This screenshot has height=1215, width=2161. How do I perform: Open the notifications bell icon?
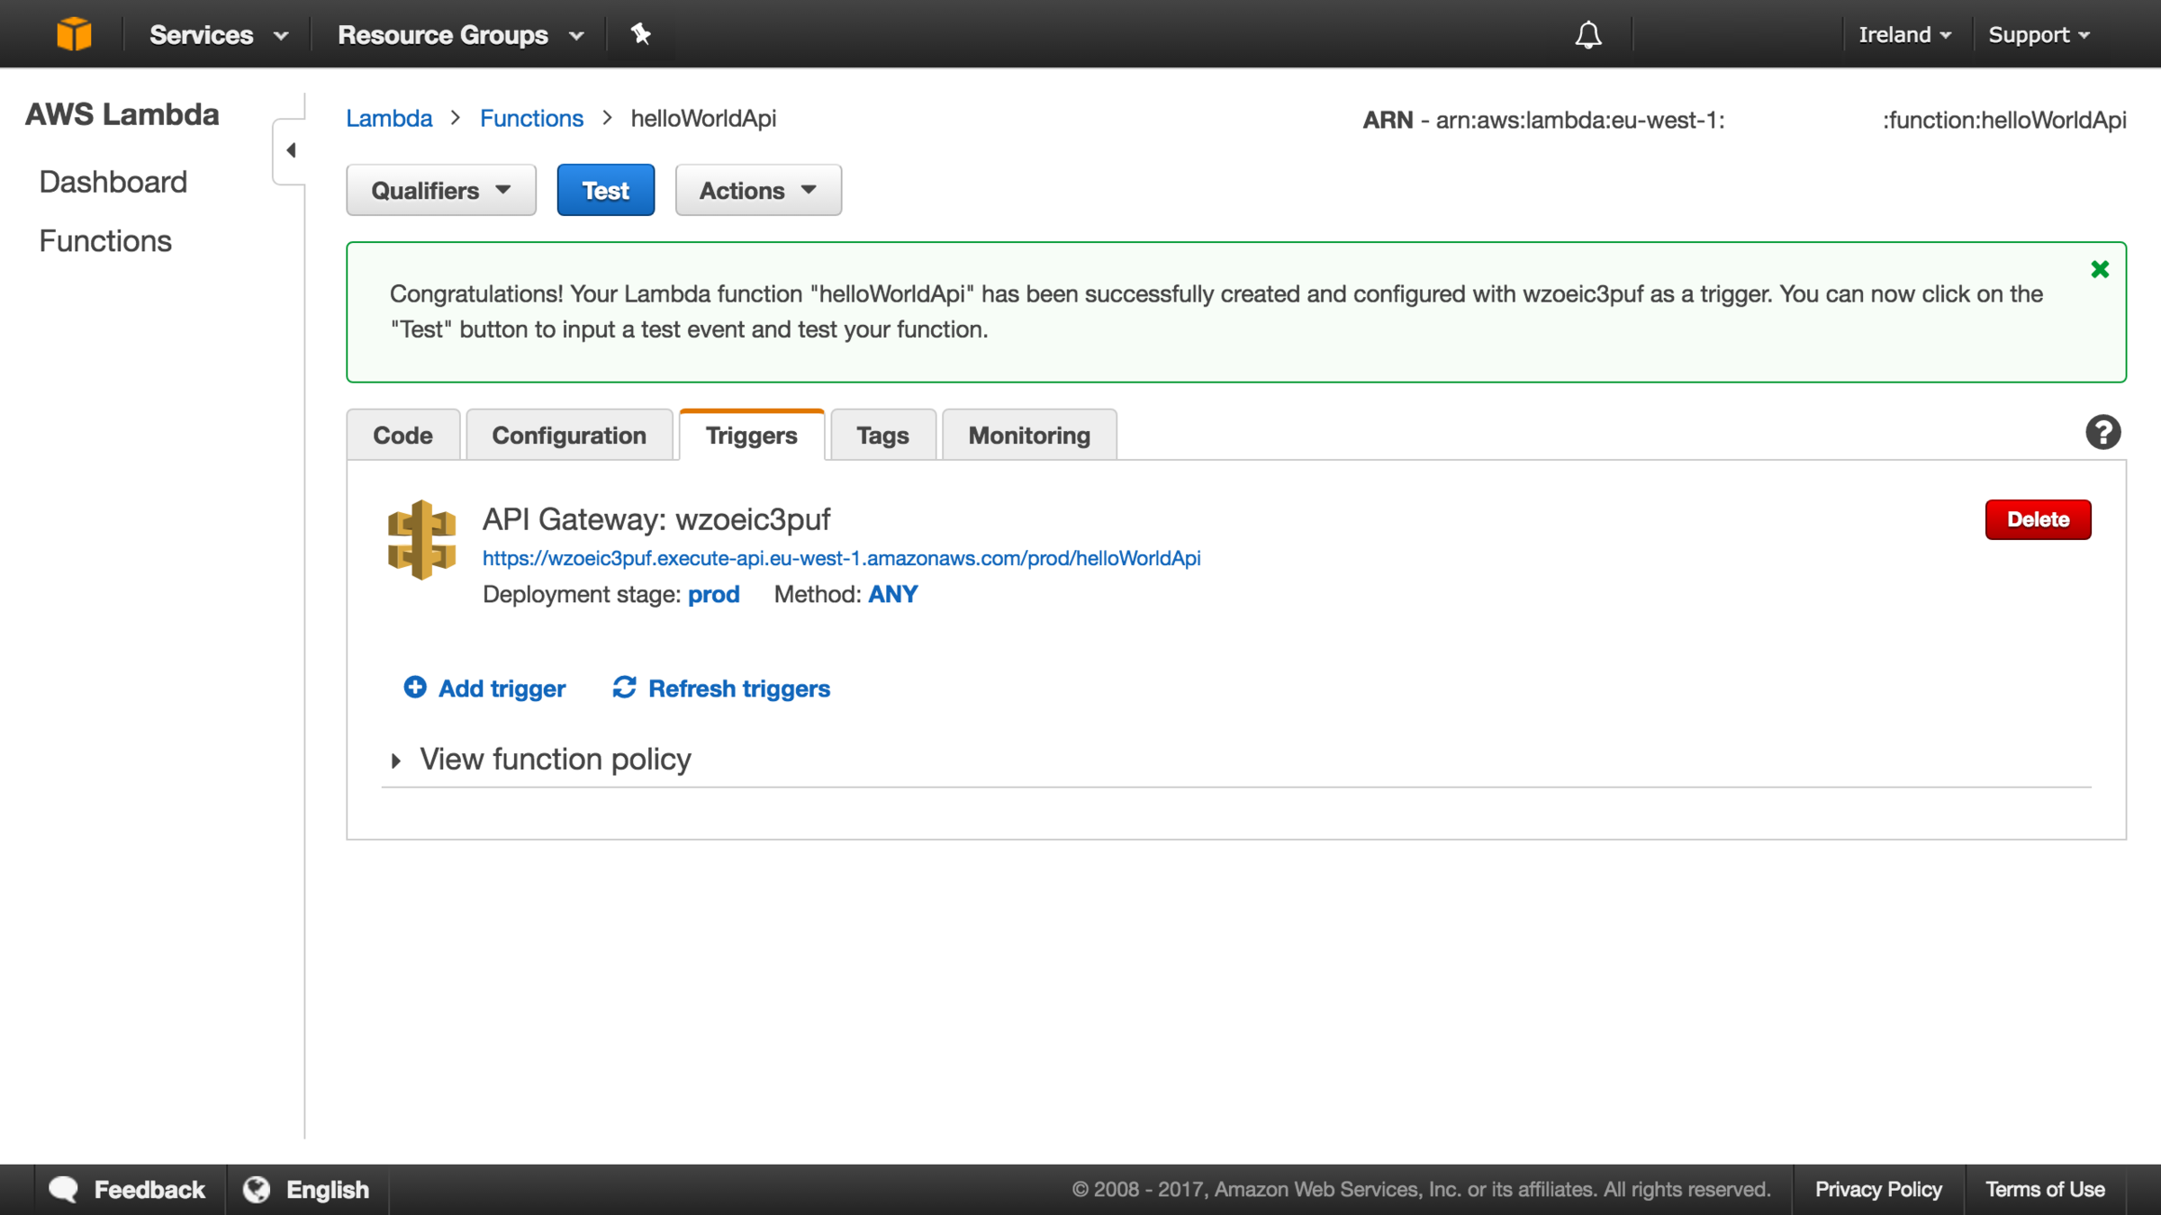tap(1588, 34)
